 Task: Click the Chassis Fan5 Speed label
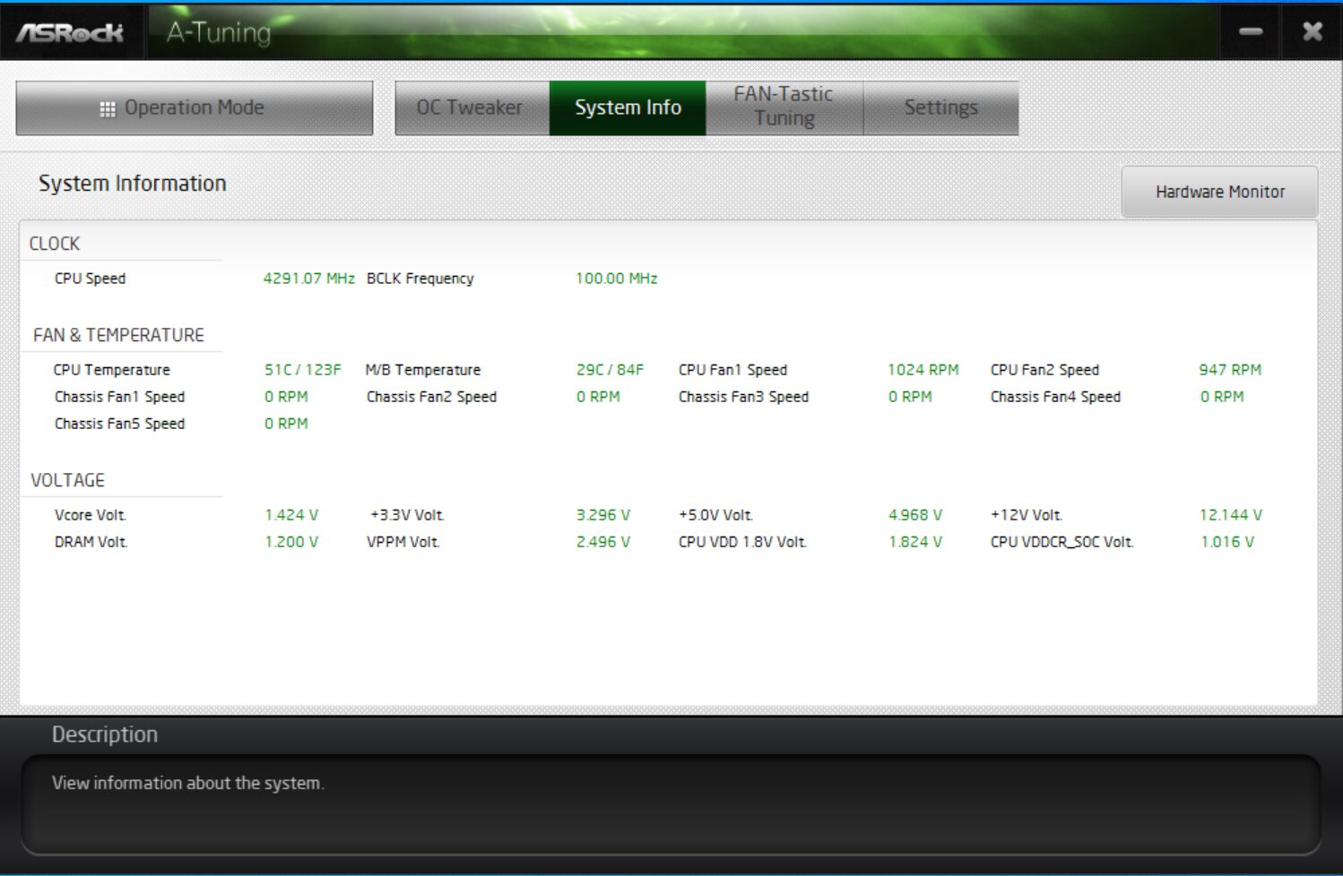119,424
